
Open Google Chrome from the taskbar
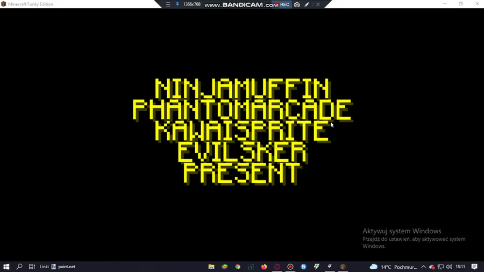(238, 267)
